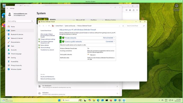This screenshot has height=103, width=183.
Task: Open Gaming in Settings sidebar
Action: [x=20, y=58]
